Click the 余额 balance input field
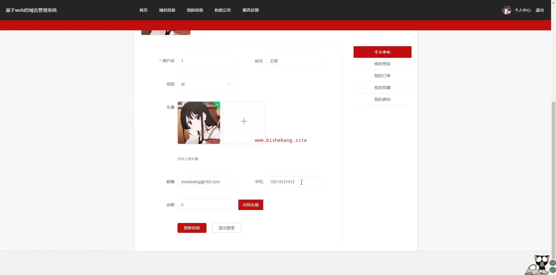The height and width of the screenshot is (275, 556). coord(206,205)
